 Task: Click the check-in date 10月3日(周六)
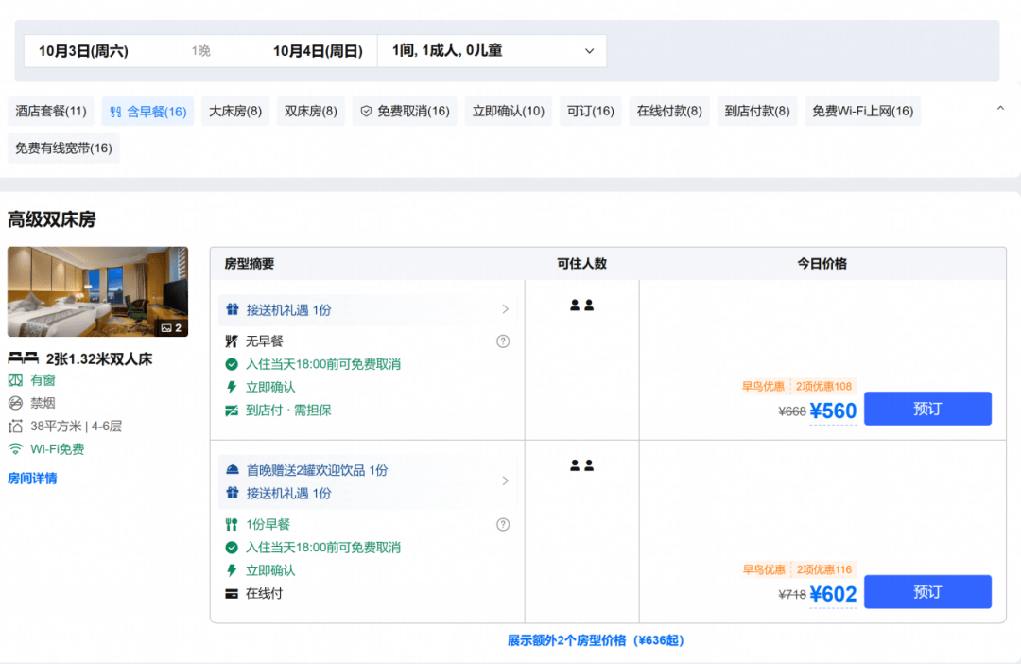83,51
